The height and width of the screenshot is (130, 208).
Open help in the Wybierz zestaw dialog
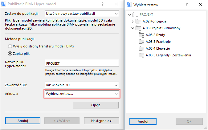pyautogui.click(x=187, y=5)
